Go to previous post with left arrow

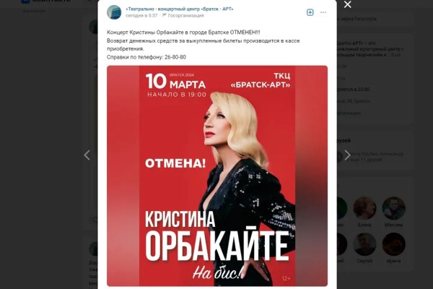click(x=87, y=155)
